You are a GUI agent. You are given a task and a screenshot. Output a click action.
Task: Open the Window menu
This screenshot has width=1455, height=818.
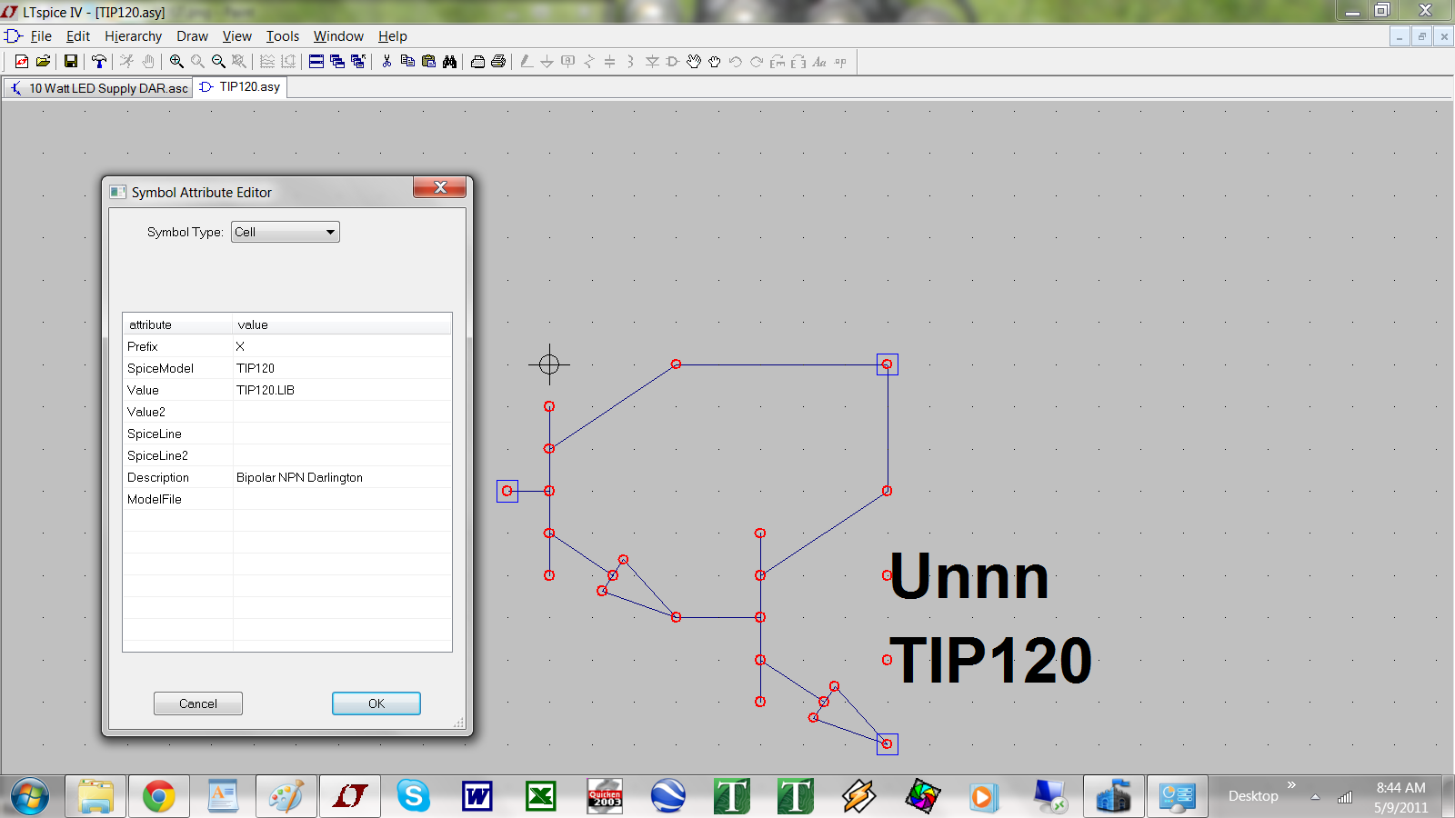338,36
